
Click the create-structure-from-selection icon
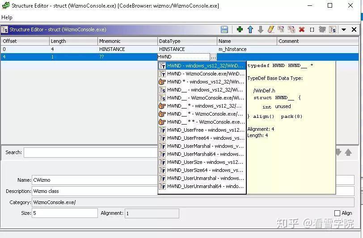[333, 29]
